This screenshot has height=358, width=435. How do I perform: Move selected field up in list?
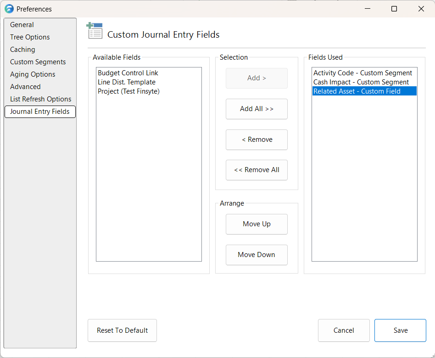point(257,224)
